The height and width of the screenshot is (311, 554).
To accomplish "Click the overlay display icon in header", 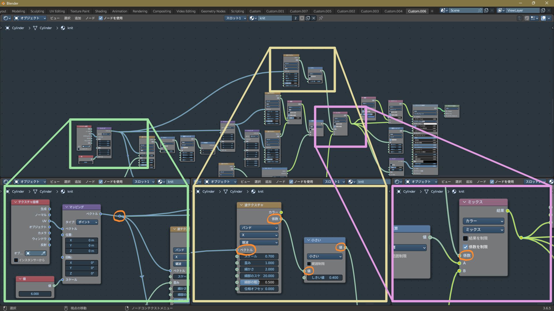I will coord(543,18).
